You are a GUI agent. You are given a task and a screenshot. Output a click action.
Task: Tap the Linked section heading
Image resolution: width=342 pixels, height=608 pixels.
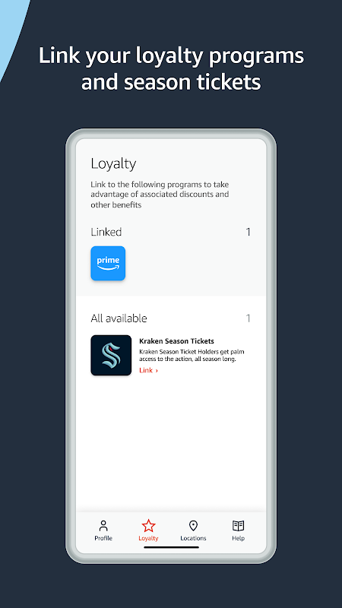point(106,232)
